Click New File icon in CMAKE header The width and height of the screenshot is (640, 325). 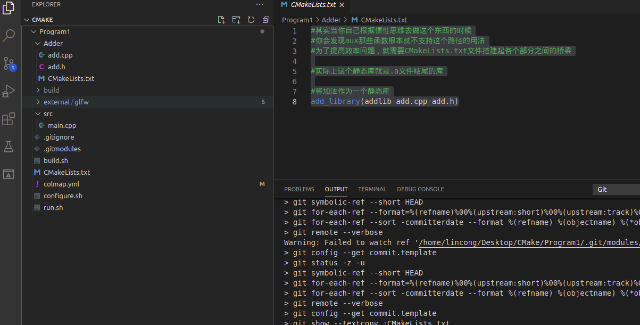[222, 20]
